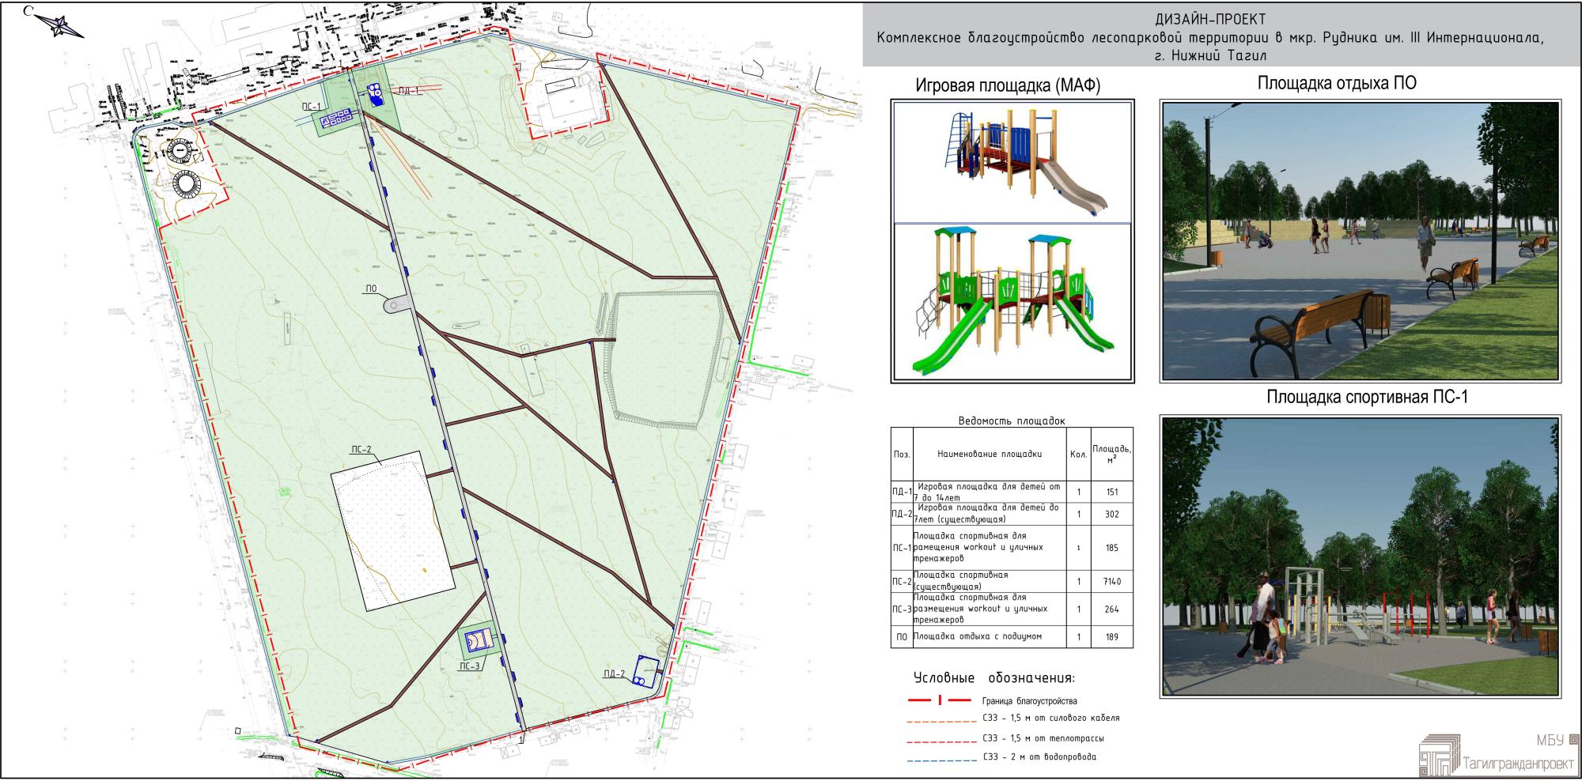This screenshot has width=1582, height=781.
Task: Click 'СЗЗ - 2 м от водопровода' text
Action: pos(1039,757)
